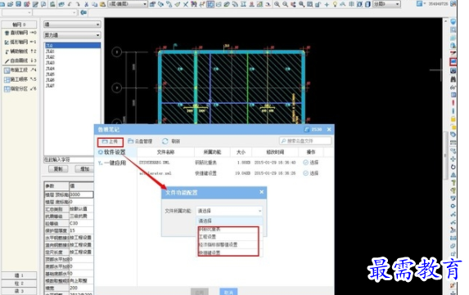
Task: Select 直线轴网 tool in left panel
Action: click(x=20, y=32)
